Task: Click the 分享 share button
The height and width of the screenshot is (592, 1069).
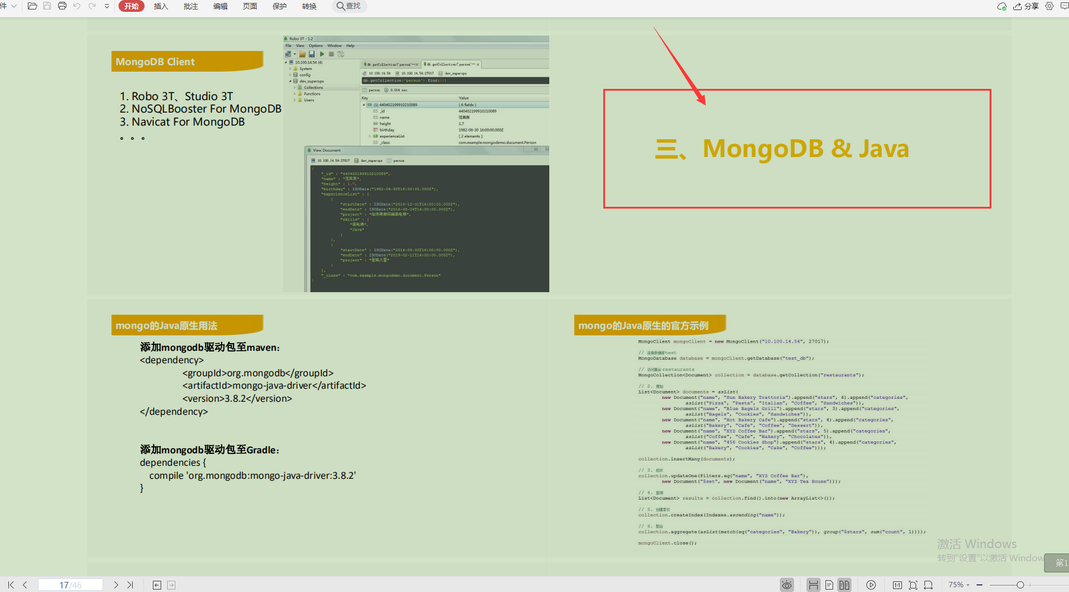Action: [1026, 7]
